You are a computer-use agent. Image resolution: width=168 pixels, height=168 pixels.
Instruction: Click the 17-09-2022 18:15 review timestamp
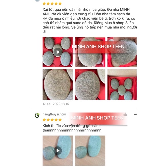tap(56, 104)
